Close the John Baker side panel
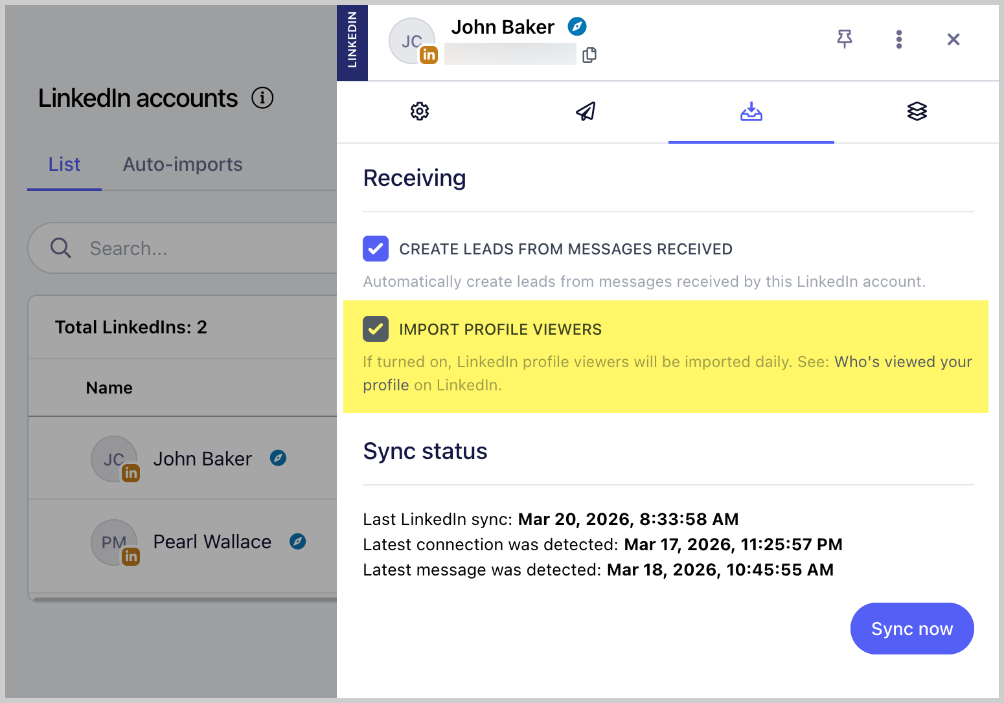 (x=953, y=39)
